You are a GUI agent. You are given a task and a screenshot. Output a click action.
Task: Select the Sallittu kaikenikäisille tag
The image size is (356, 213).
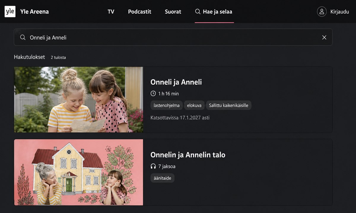[x=228, y=105]
